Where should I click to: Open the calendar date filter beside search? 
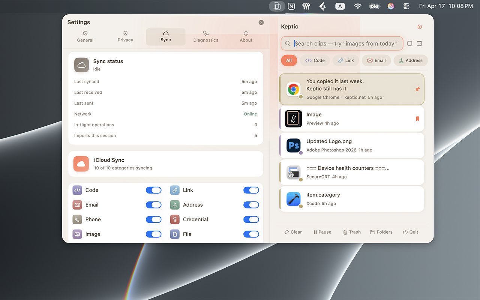pos(419,43)
